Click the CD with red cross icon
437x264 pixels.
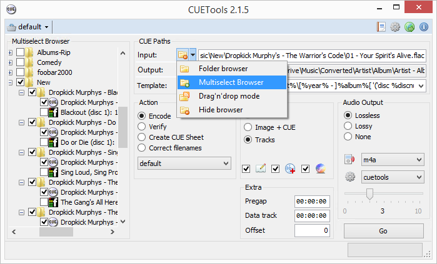290,169
